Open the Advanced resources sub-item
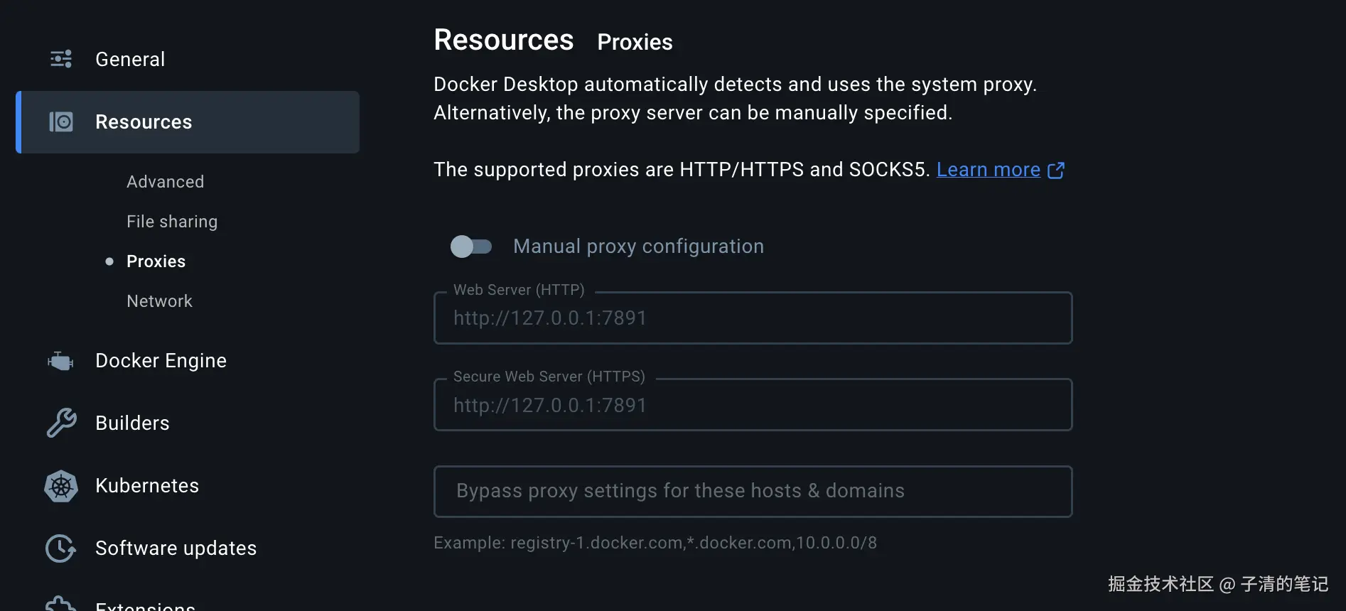1346x611 pixels. point(165,182)
